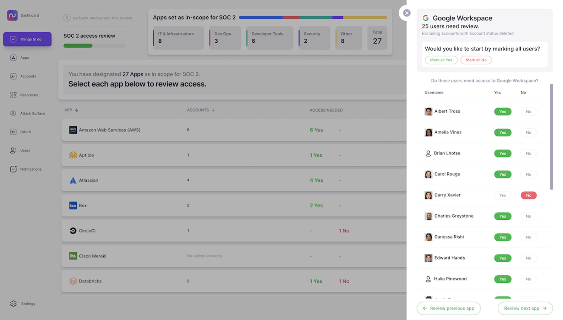Click the CircleCI logo icon
Viewport: 563px width, 320px height.
tap(73, 231)
